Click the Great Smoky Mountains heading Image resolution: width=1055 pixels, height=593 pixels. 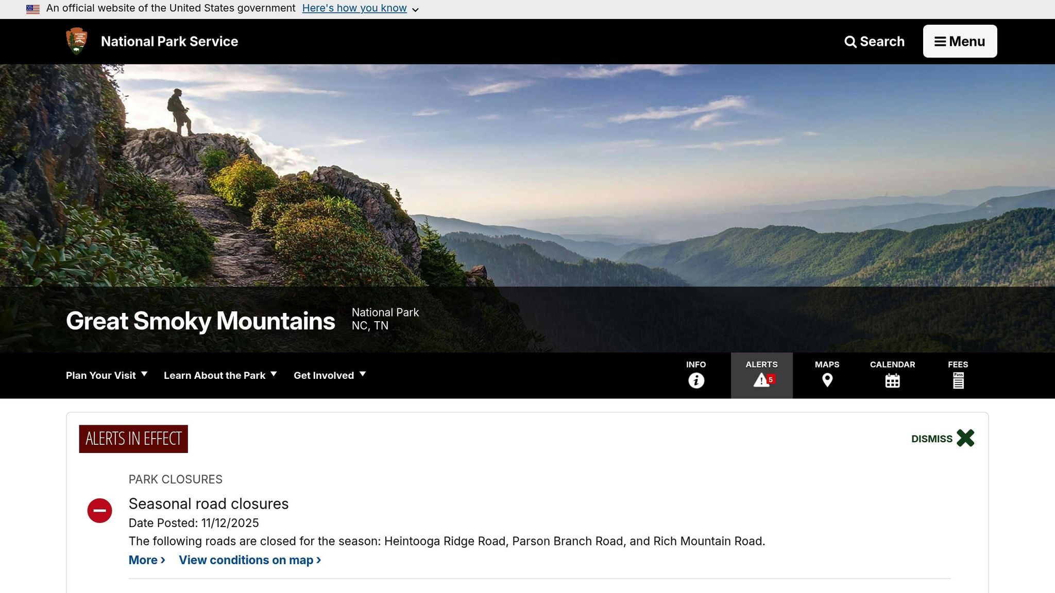click(200, 321)
